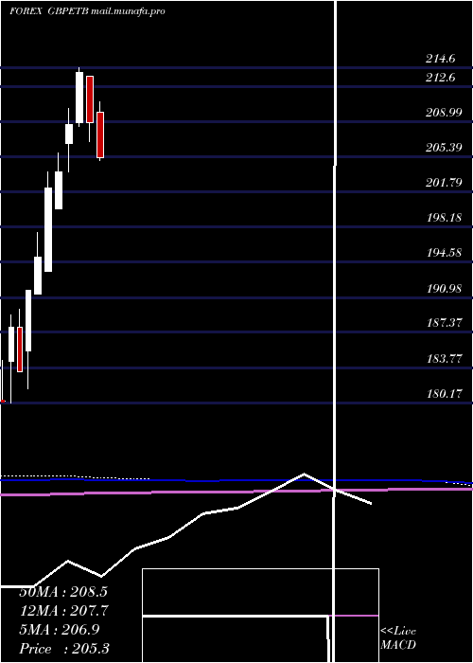This screenshot has height=663, width=473.
Task: Click the red candlestick near 187.37
Action: pyautogui.click(x=20, y=349)
